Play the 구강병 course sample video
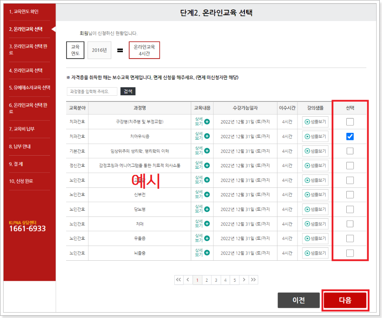Viewport: 382px width, 318px height. pyautogui.click(x=315, y=121)
